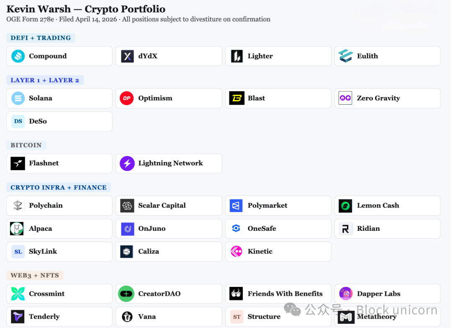Select the WEB3 + NFTS category tag
The height and width of the screenshot is (328, 452).
click(x=34, y=276)
